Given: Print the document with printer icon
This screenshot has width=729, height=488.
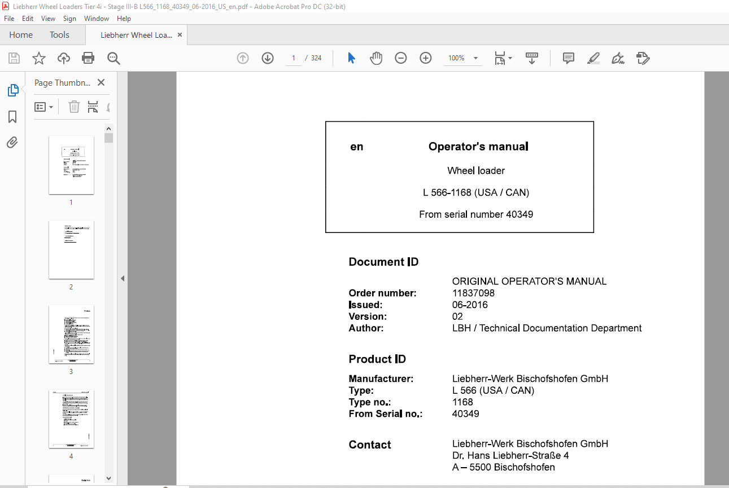Looking at the screenshot, I should tap(88, 58).
